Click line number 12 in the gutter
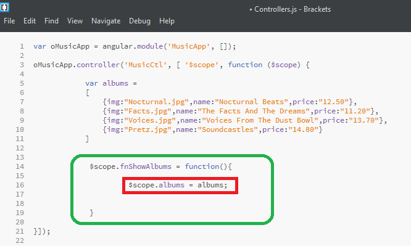 pyautogui.click(x=20, y=148)
